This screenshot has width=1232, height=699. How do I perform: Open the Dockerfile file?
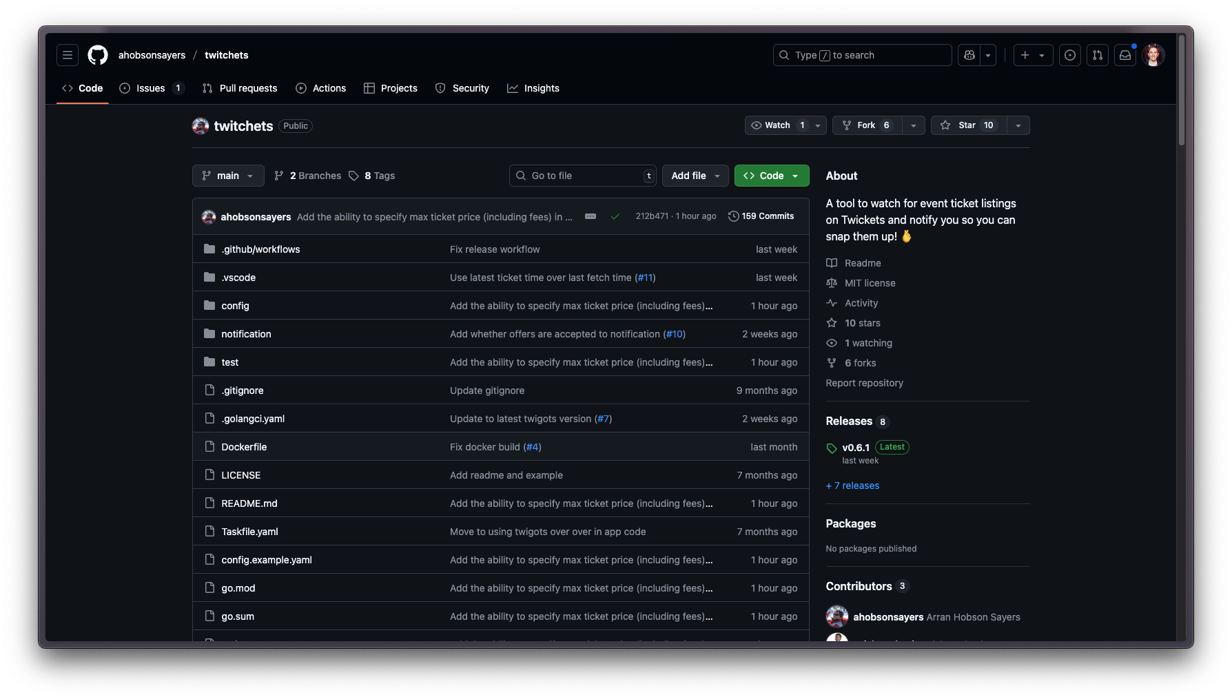244,447
